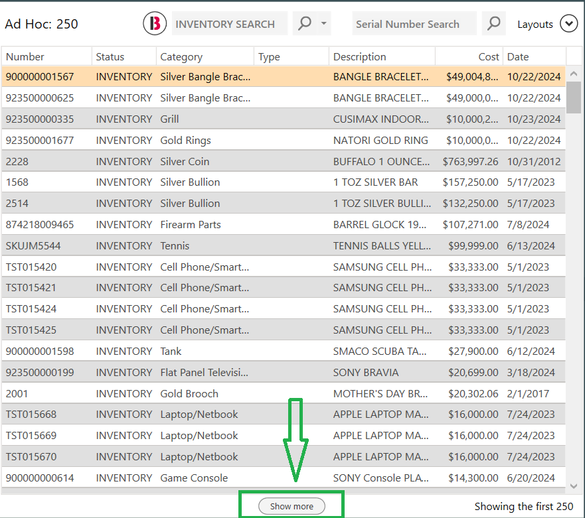Click the $132,250.00 cost cell
This screenshot has width=585, height=518.
pos(470,203)
